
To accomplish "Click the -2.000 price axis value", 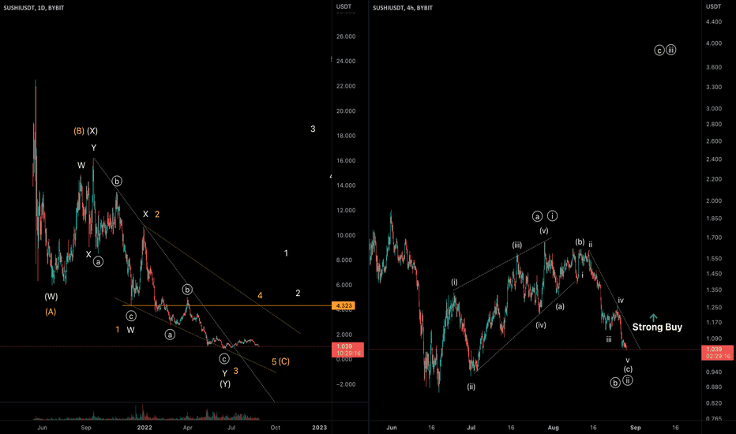I will point(346,384).
